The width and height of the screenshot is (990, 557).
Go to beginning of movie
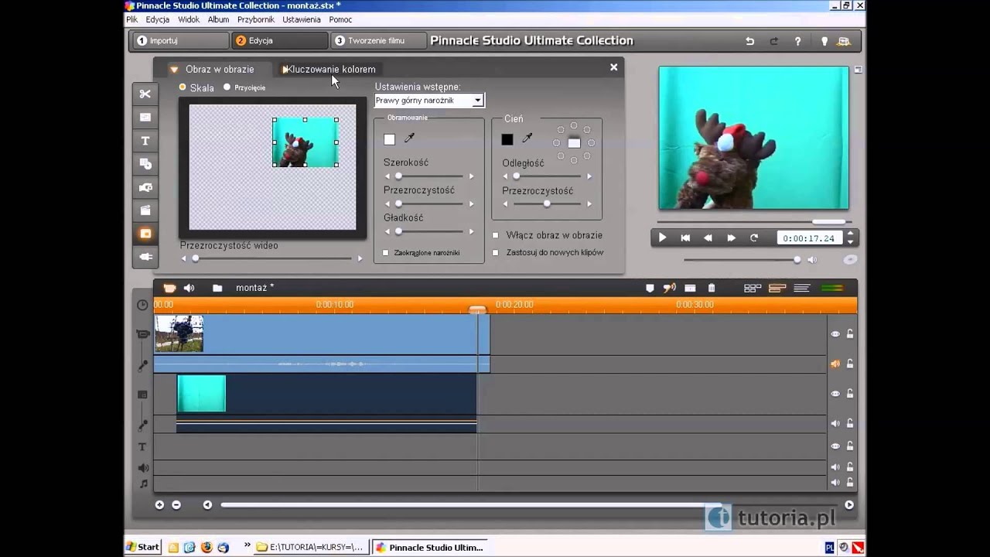click(685, 238)
